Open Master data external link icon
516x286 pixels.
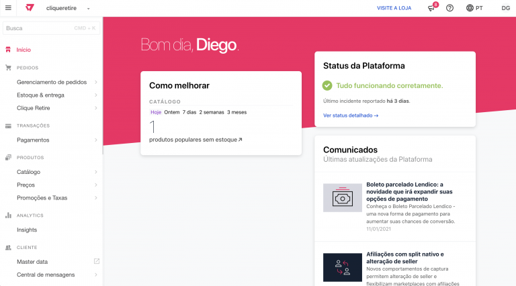click(96, 261)
